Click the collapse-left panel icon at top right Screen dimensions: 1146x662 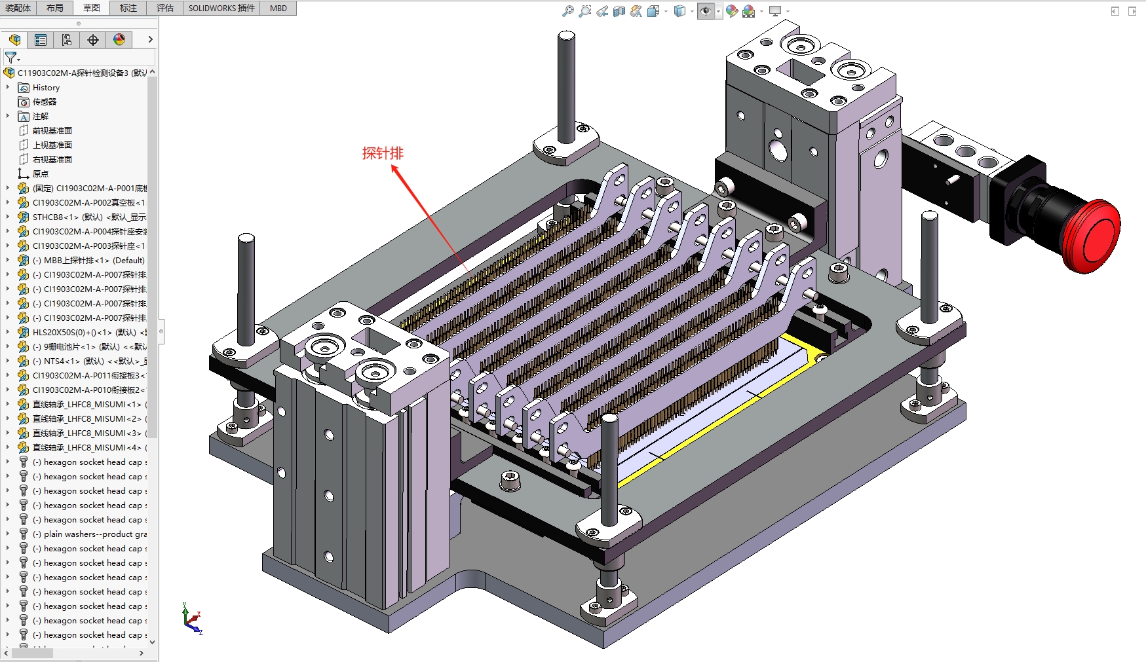pos(1115,11)
